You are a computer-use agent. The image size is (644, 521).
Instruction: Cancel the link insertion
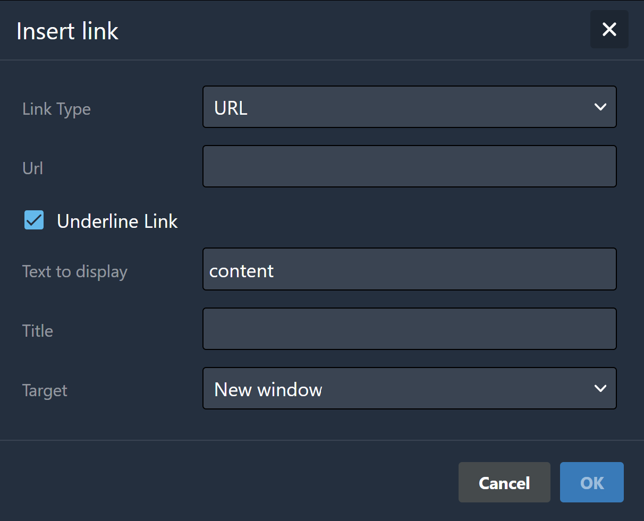pyautogui.click(x=504, y=482)
